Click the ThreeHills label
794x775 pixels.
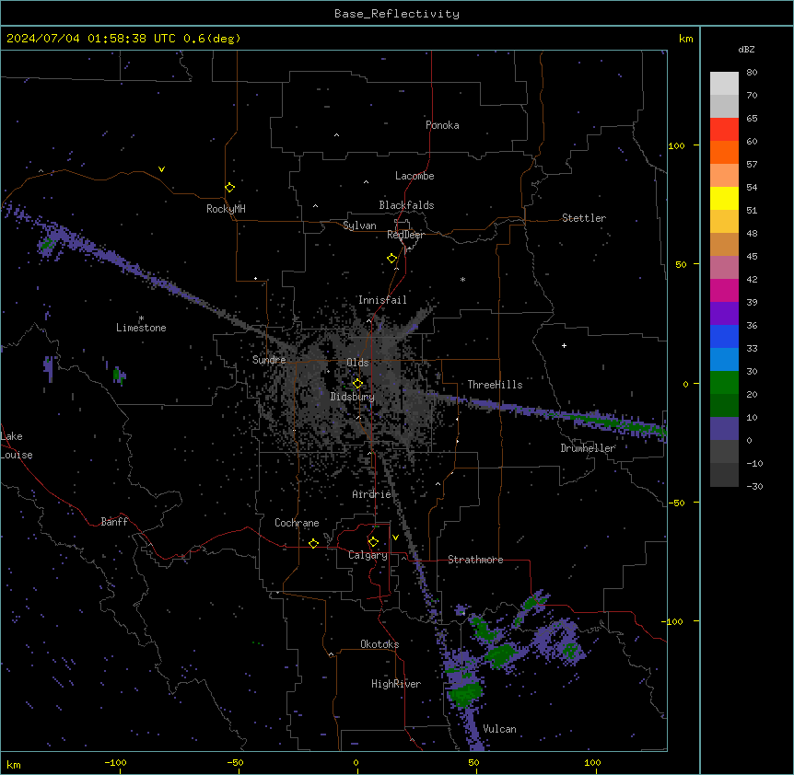click(495, 385)
